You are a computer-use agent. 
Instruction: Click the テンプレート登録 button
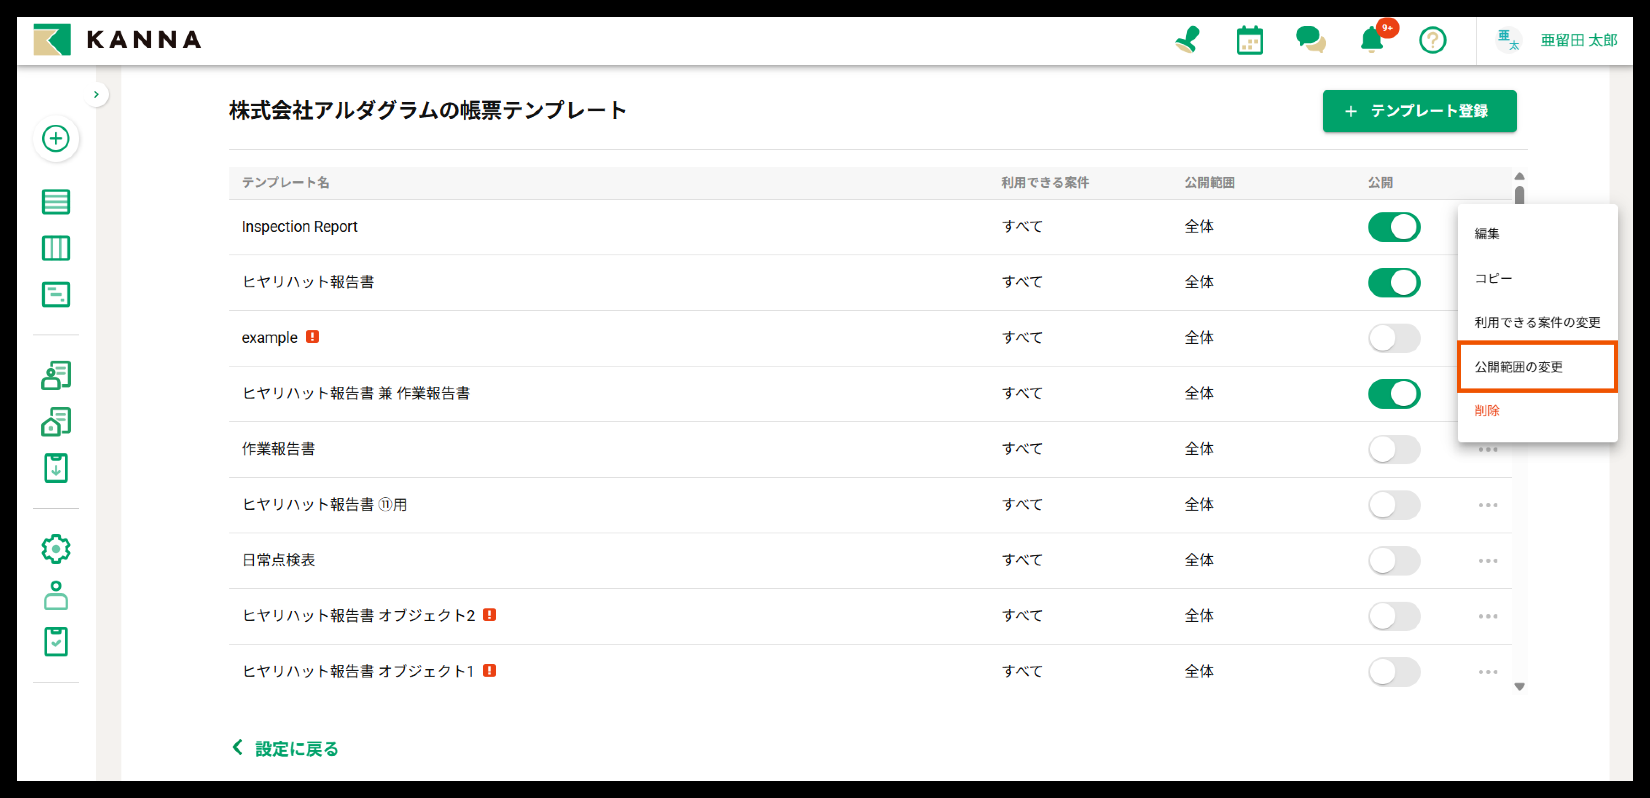(1419, 111)
